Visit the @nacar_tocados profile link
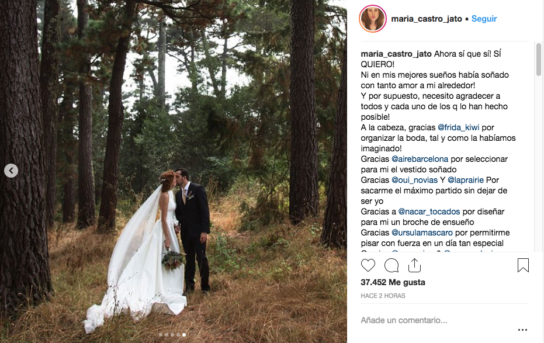The image size is (544, 343). point(429,212)
